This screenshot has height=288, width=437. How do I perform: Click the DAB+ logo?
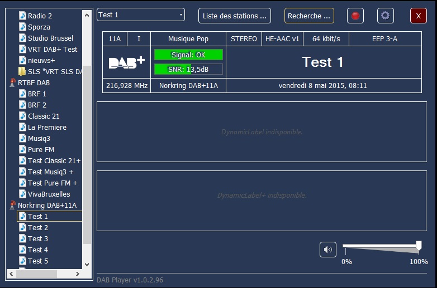[126, 62]
